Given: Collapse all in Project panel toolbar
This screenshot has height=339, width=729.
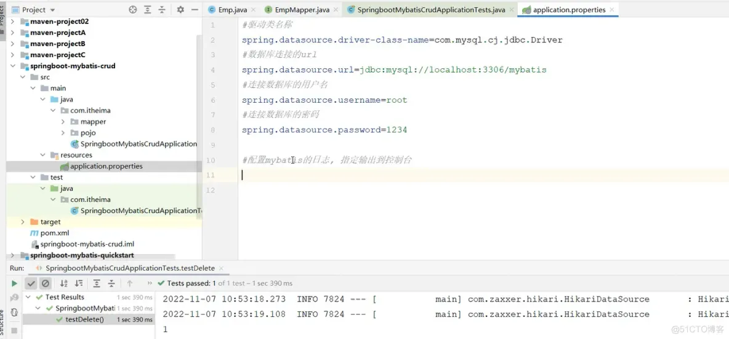Looking at the screenshot, I should (x=162, y=10).
